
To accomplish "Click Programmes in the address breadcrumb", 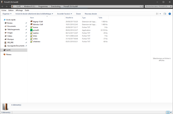I will (43, 6).
